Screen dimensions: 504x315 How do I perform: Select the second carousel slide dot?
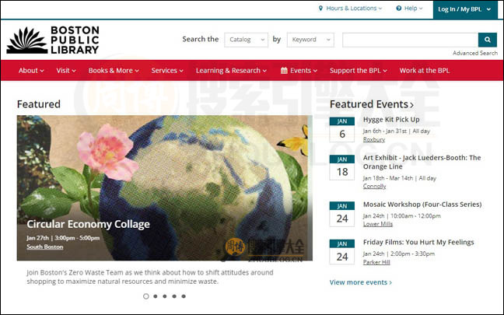tap(156, 296)
